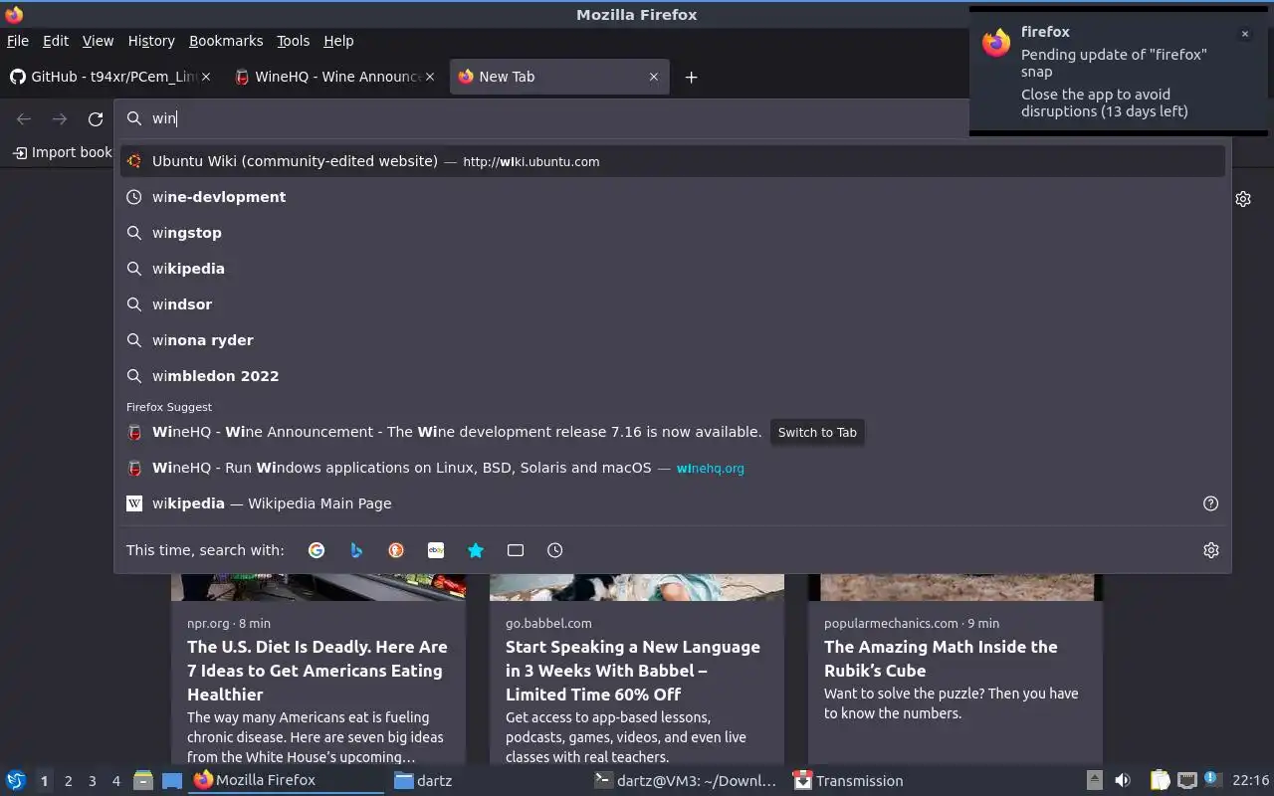The height and width of the screenshot is (796, 1274).
Task: Open the network status tray icon
Action: pos(1186,780)
